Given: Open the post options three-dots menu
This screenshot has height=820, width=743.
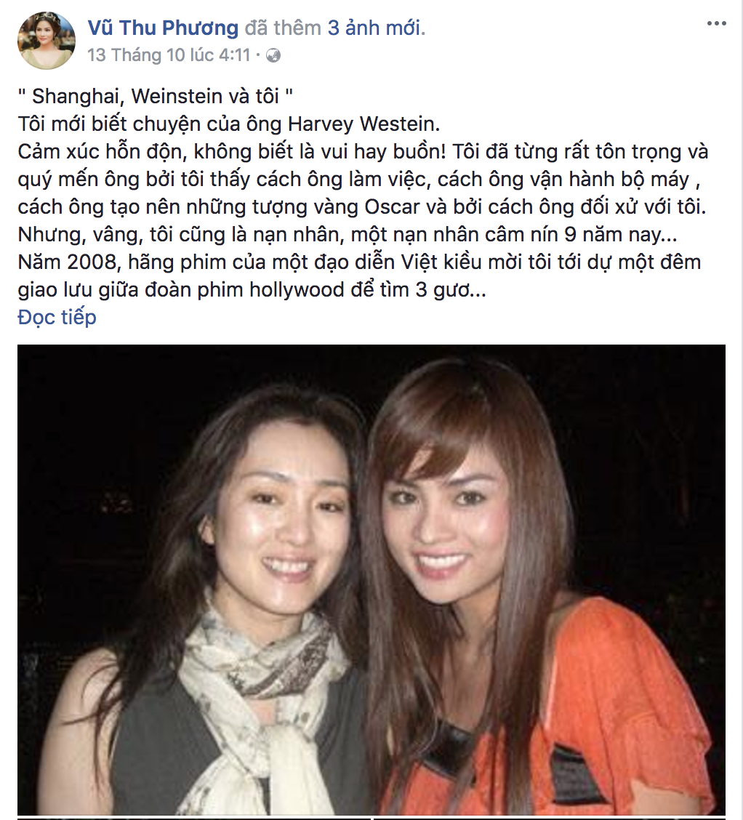Looking at the screenshot, I should pos(716,23).
